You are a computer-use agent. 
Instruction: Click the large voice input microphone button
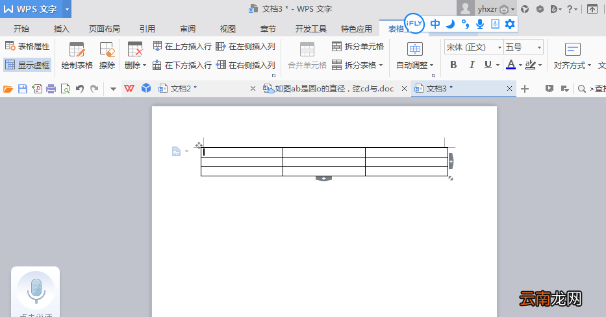[36, 290]
